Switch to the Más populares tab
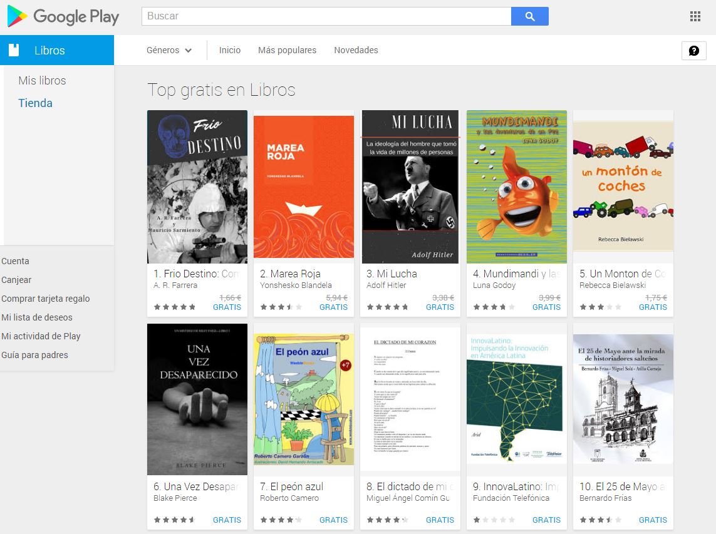Screen dimensions: 716x534 287,50
